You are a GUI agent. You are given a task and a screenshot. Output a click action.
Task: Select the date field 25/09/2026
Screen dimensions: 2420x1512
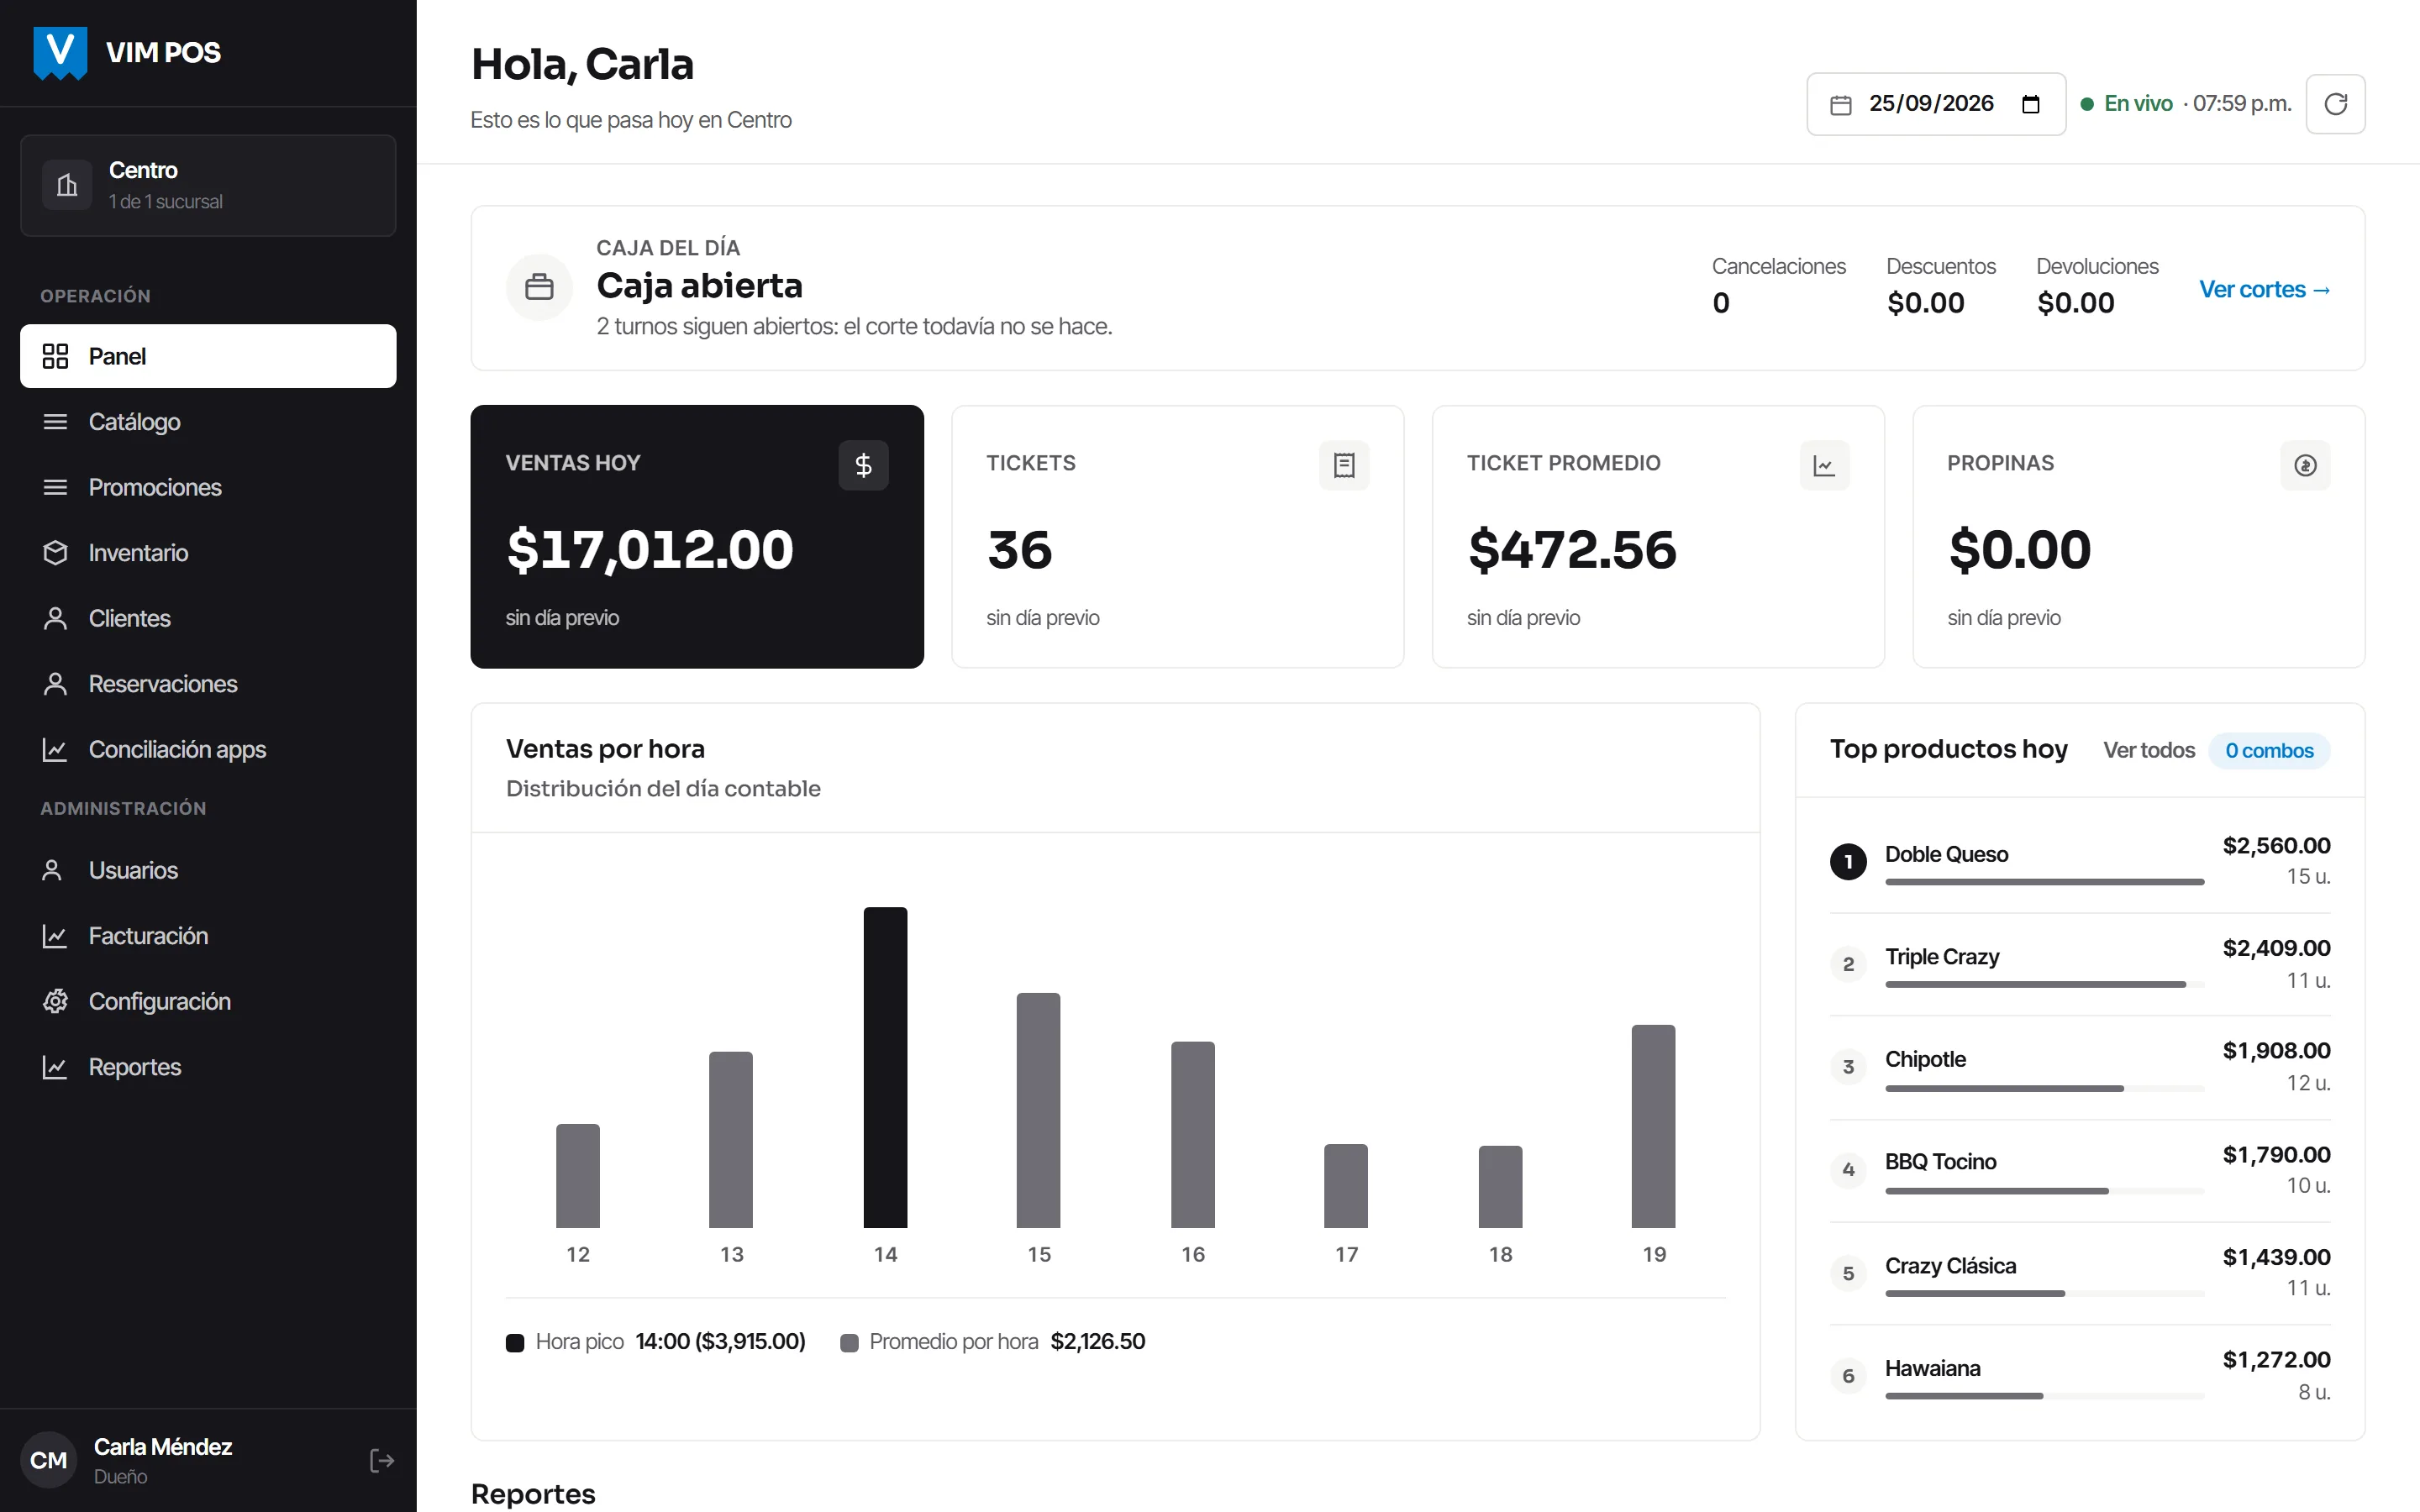[1935, 104]
